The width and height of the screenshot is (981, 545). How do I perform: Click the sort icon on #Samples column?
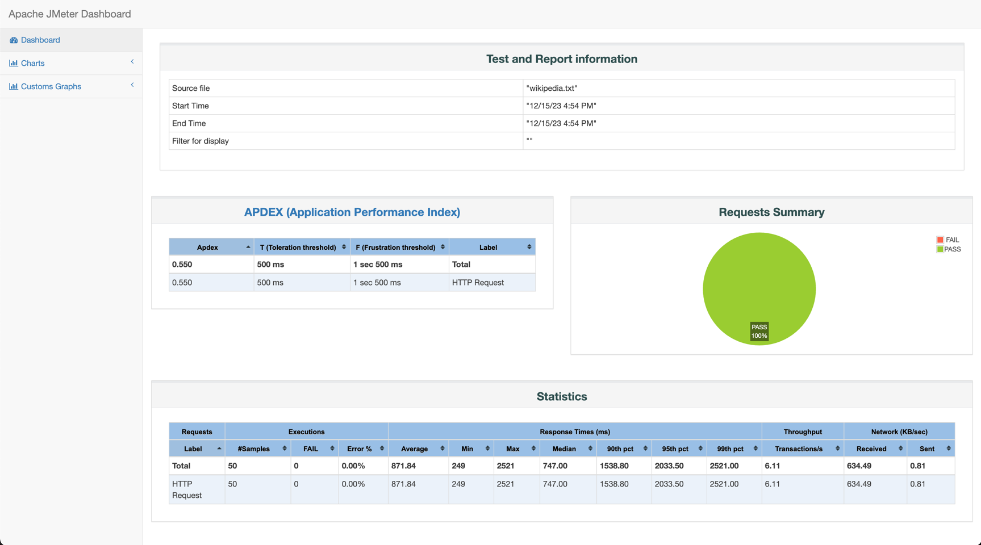point(284,449)
